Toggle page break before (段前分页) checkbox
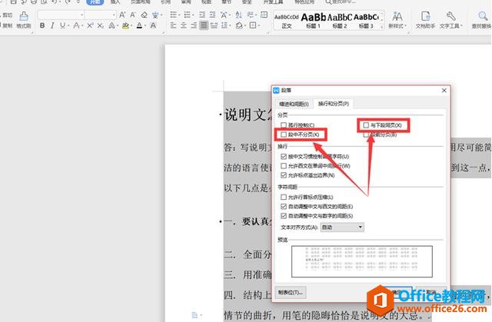The width and height of the screenshot is (492, 322). 366,134
